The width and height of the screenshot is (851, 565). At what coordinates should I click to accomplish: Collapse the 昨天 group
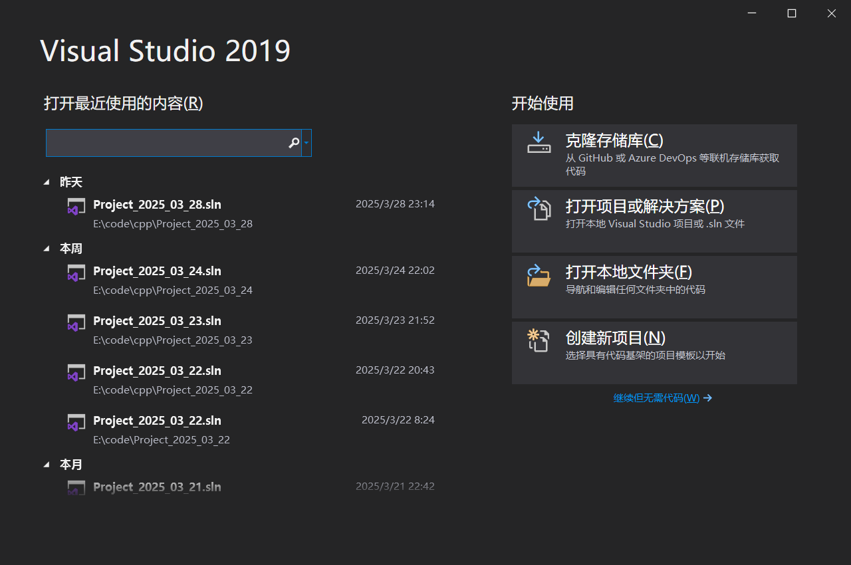point(47,182)
